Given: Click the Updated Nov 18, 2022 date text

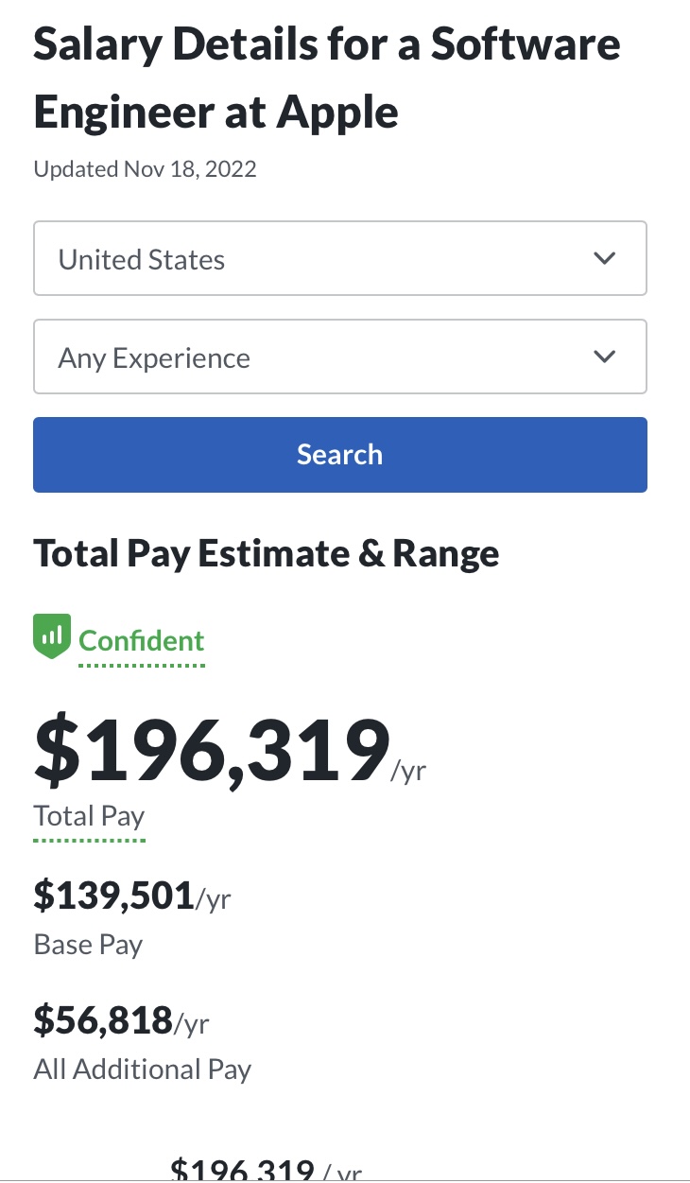Looking at the screenshot, I should click(x=145, y=169).
